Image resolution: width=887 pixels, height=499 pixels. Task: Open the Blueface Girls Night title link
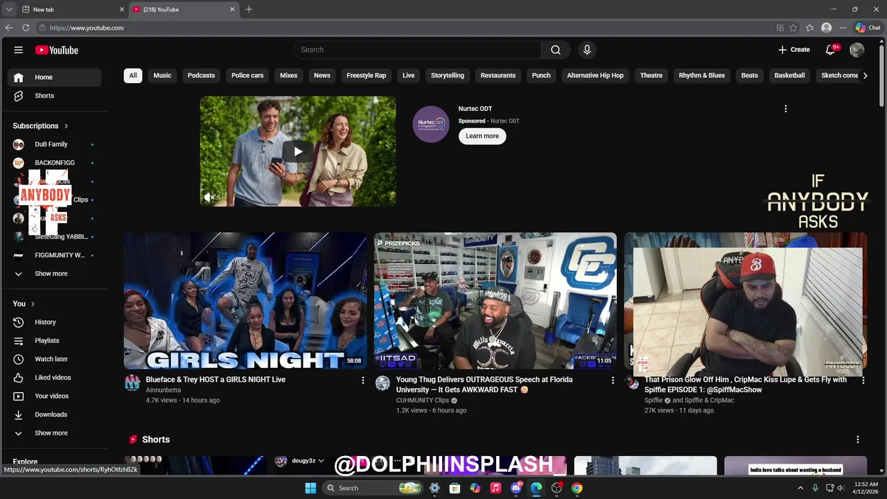click(216, 380)
